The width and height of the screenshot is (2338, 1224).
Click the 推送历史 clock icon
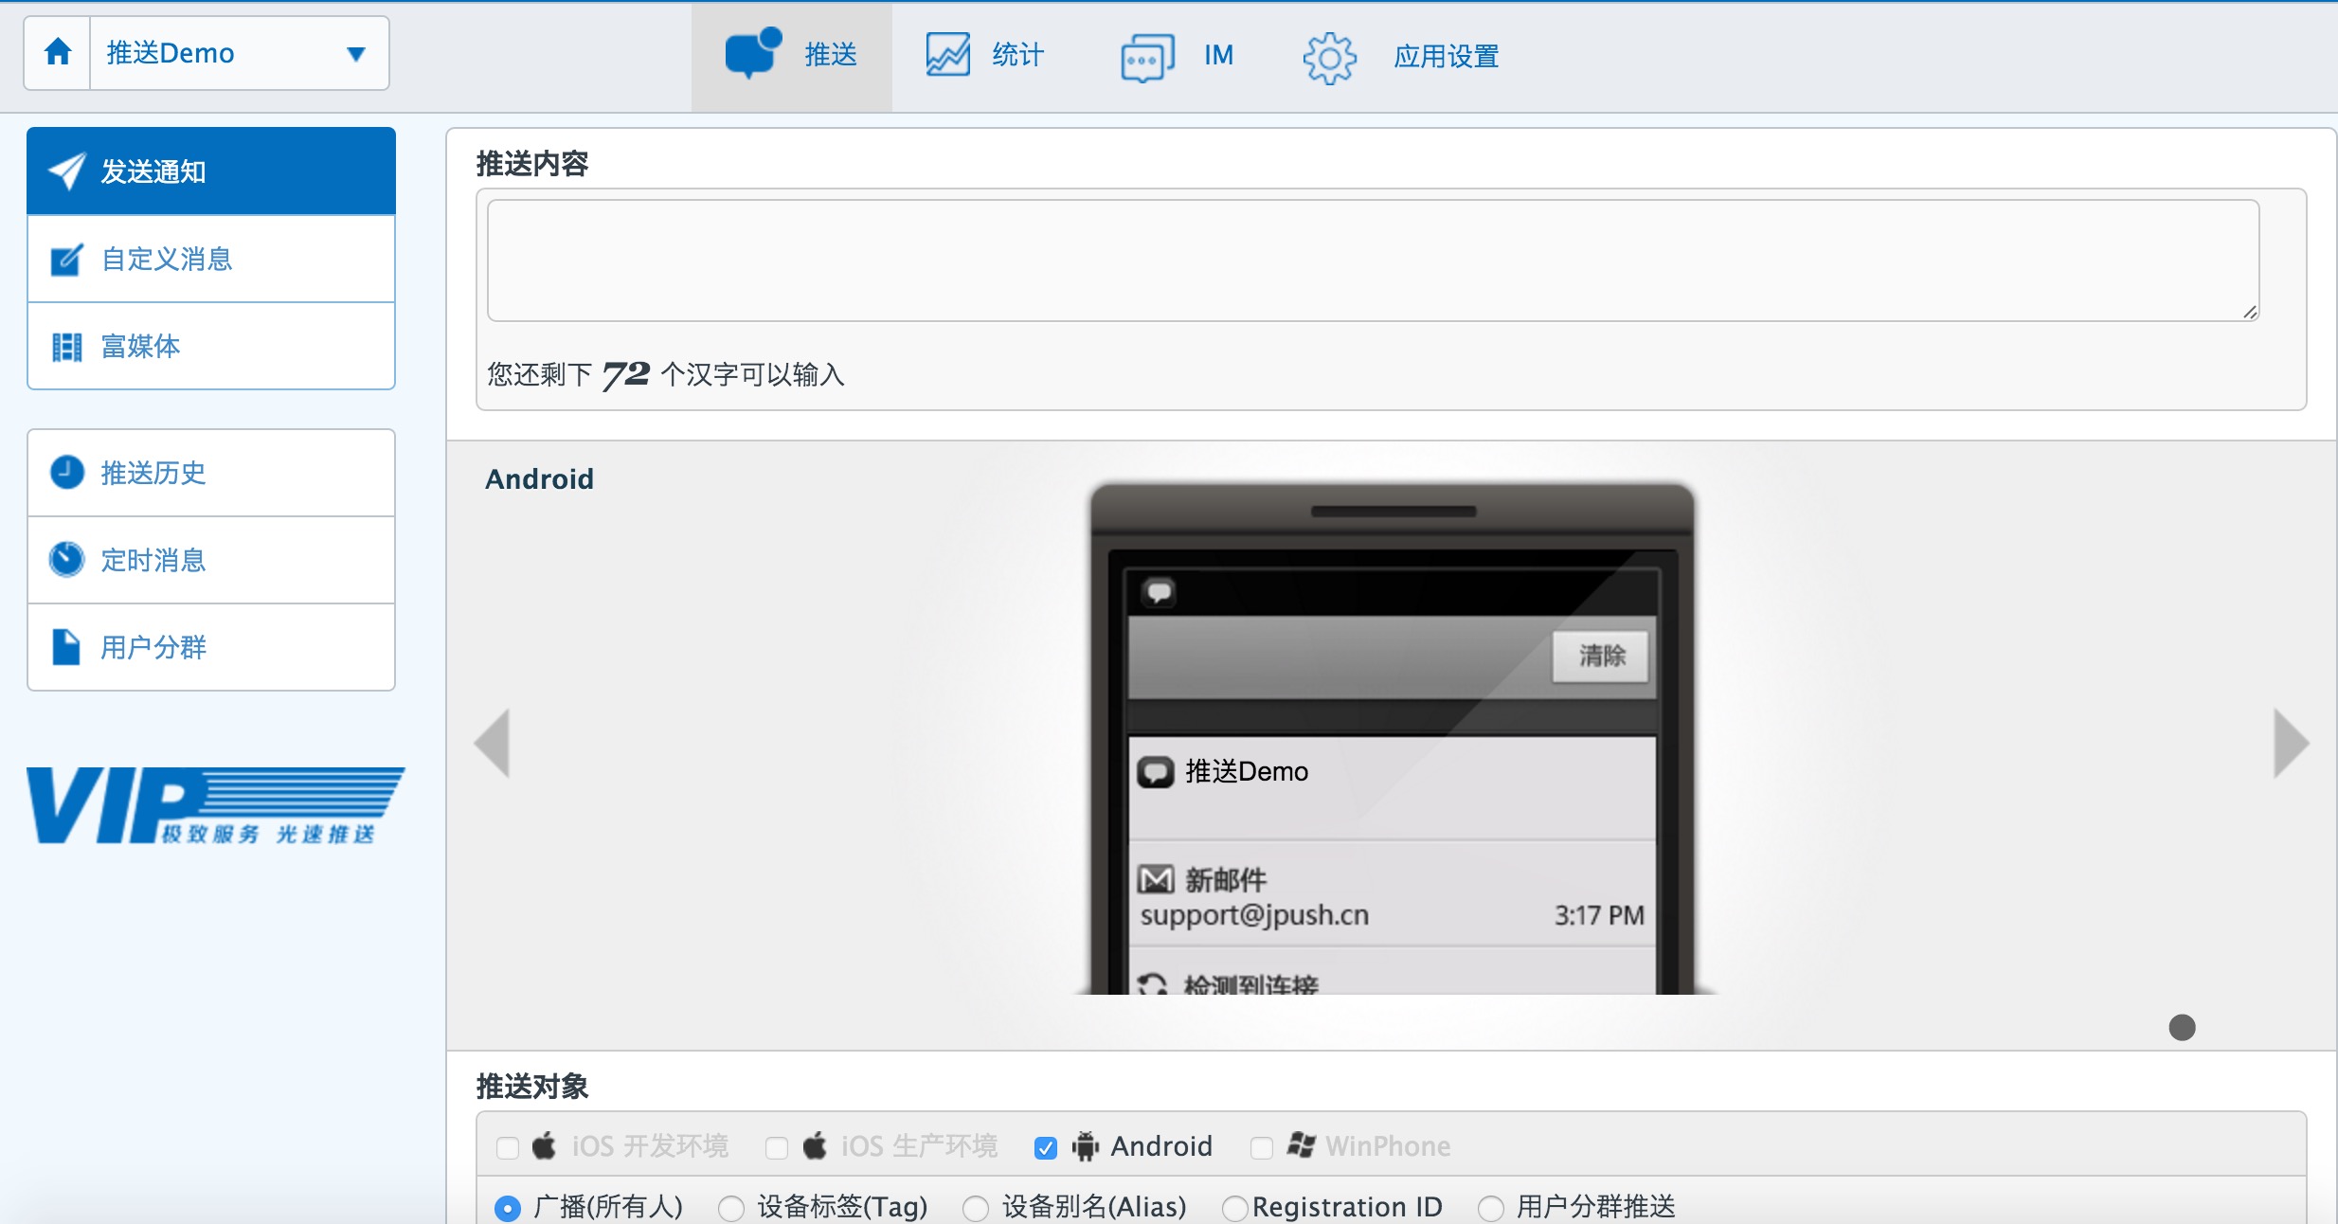tap(66, 472)
